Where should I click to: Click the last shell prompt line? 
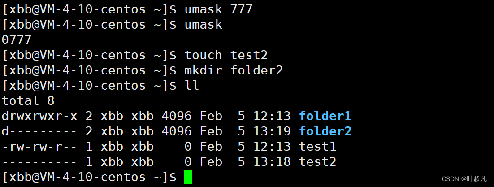(x=96, y=177)
